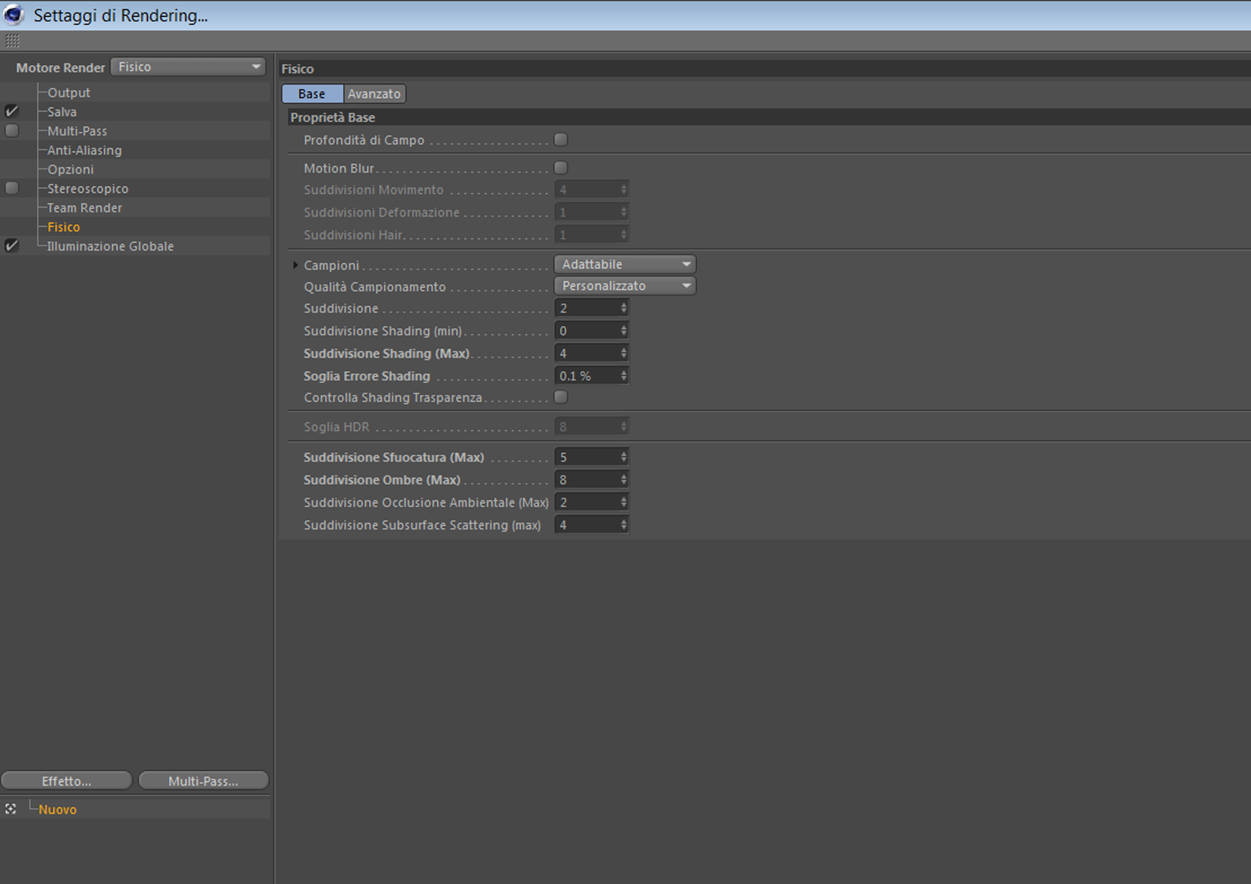
Task: Toggle the Motion Blur checkbox
Action: [561, 168]
